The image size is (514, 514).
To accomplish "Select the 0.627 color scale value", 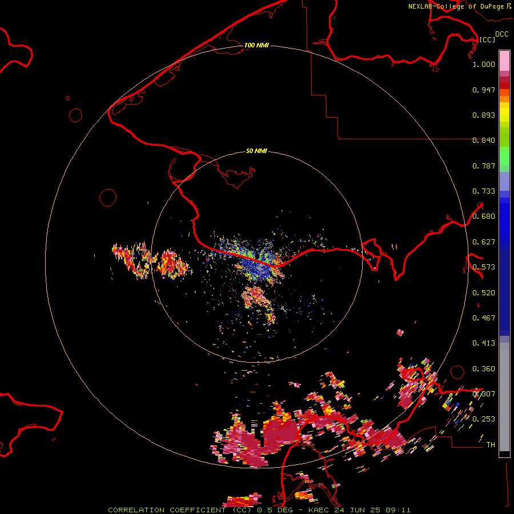I will coord(484,242).
